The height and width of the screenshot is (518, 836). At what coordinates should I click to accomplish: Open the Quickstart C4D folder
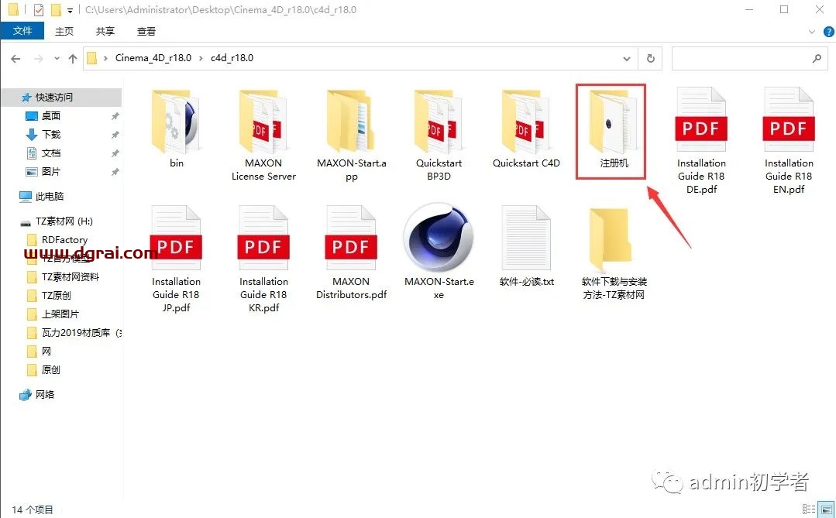(x=526, y=129)
